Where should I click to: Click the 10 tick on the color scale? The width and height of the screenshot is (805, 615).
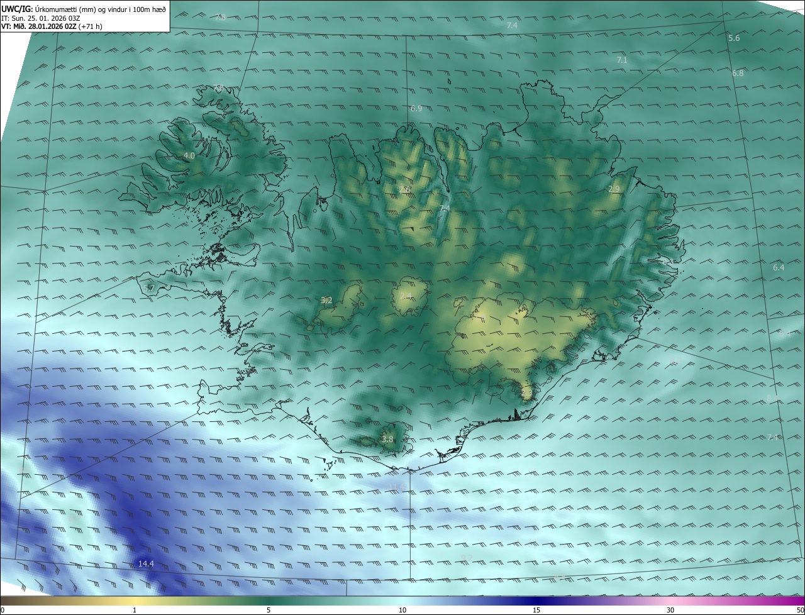coord(402,610)
